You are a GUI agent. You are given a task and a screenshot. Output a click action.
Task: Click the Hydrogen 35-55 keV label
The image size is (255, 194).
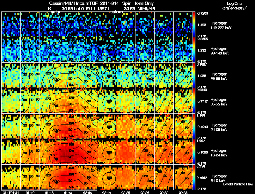point(219,102)
